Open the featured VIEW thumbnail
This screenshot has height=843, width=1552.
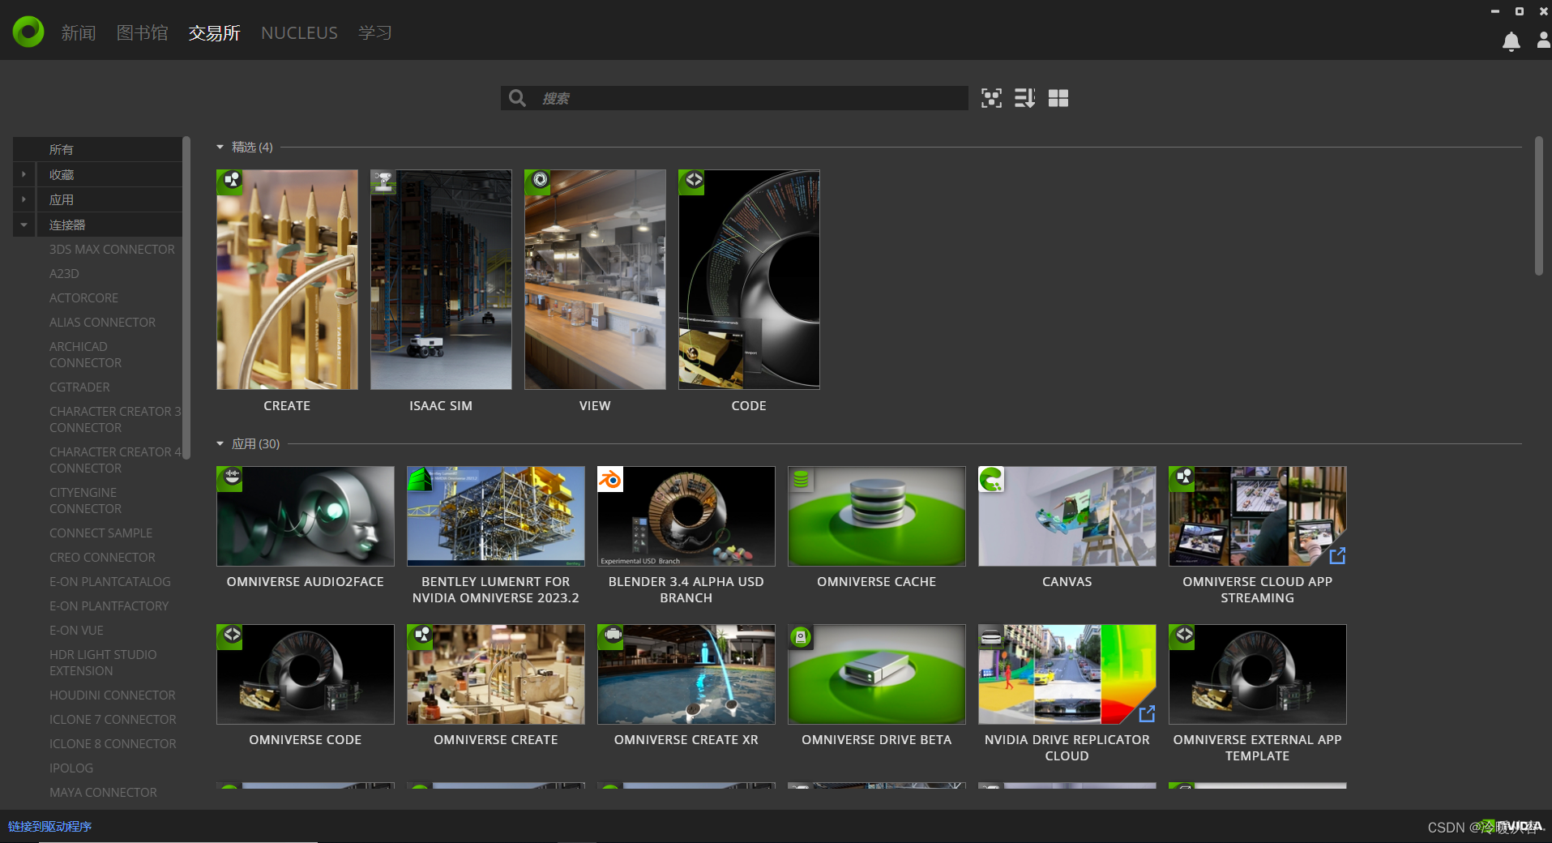[595, 280]
